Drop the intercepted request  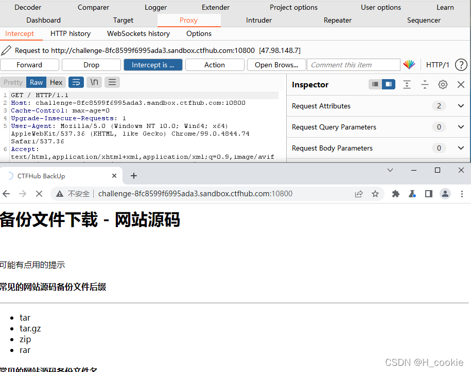tap(91, 65)
